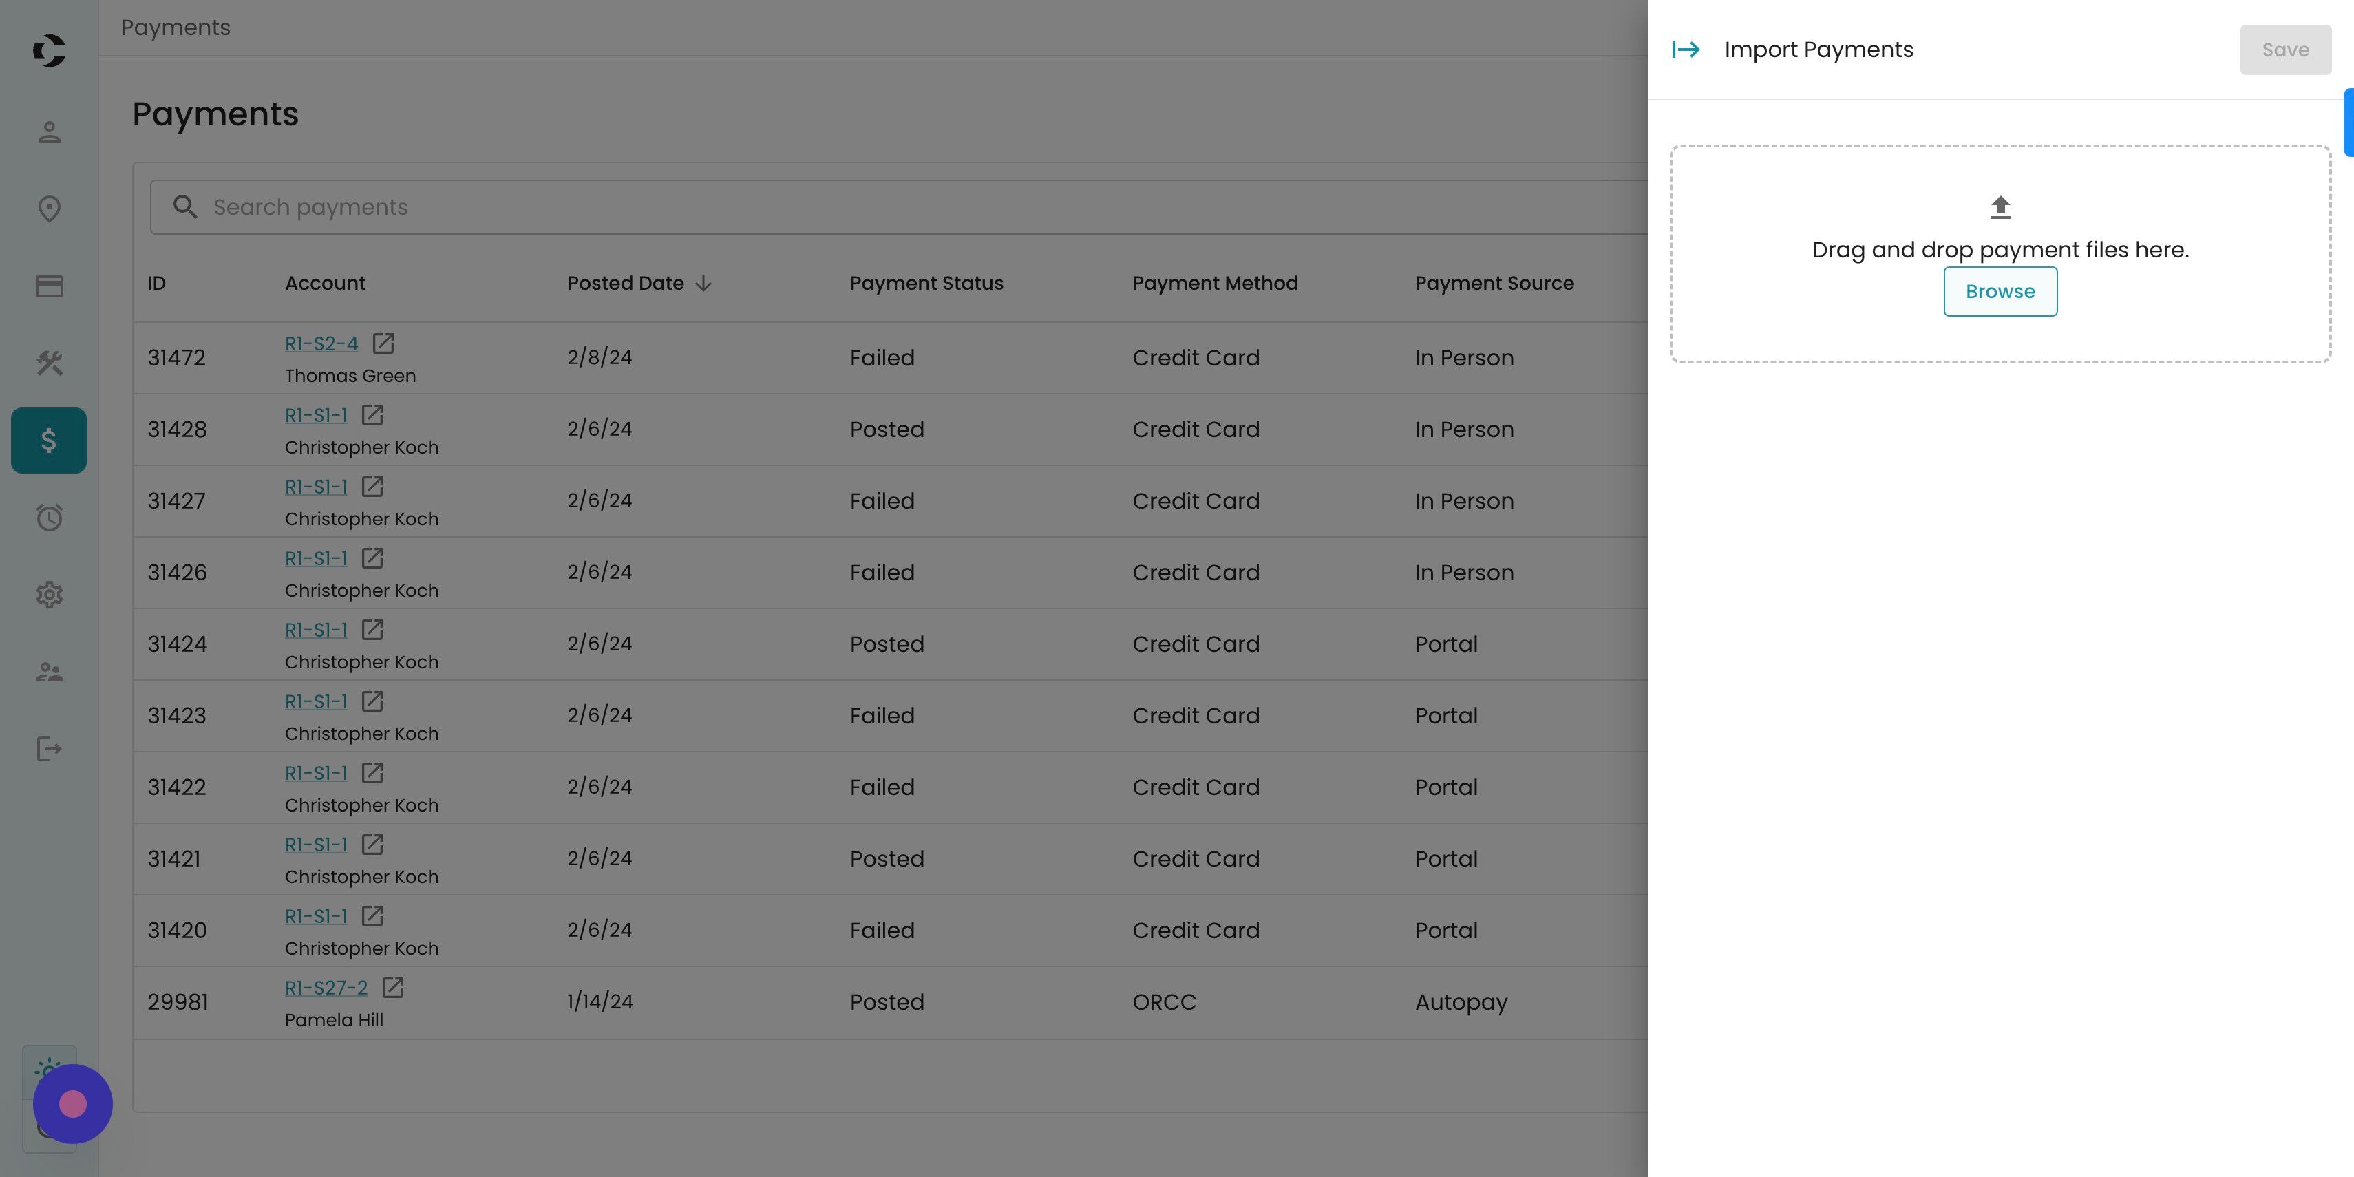
Task: Open the credit card icon in sidebar
Action: [50, 287]
